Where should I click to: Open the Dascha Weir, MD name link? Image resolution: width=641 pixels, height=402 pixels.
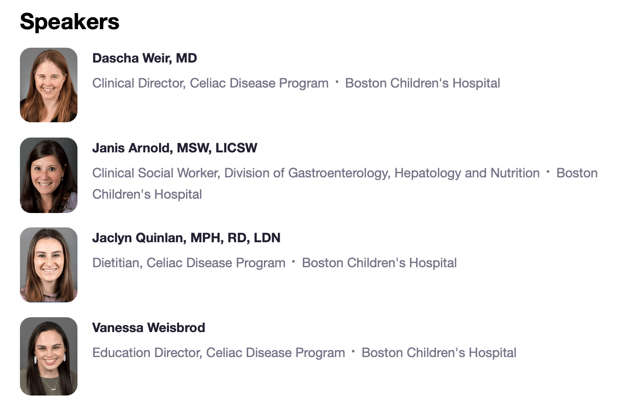[x=145, y=58]
